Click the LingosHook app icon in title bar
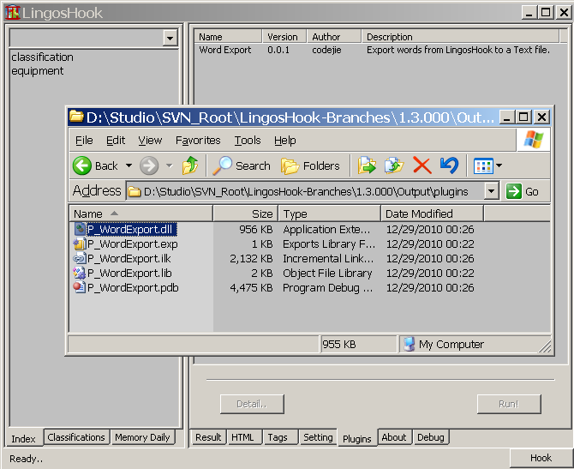Image resolution: width=574 pixels, height=469 pixels. click(13, 12)
